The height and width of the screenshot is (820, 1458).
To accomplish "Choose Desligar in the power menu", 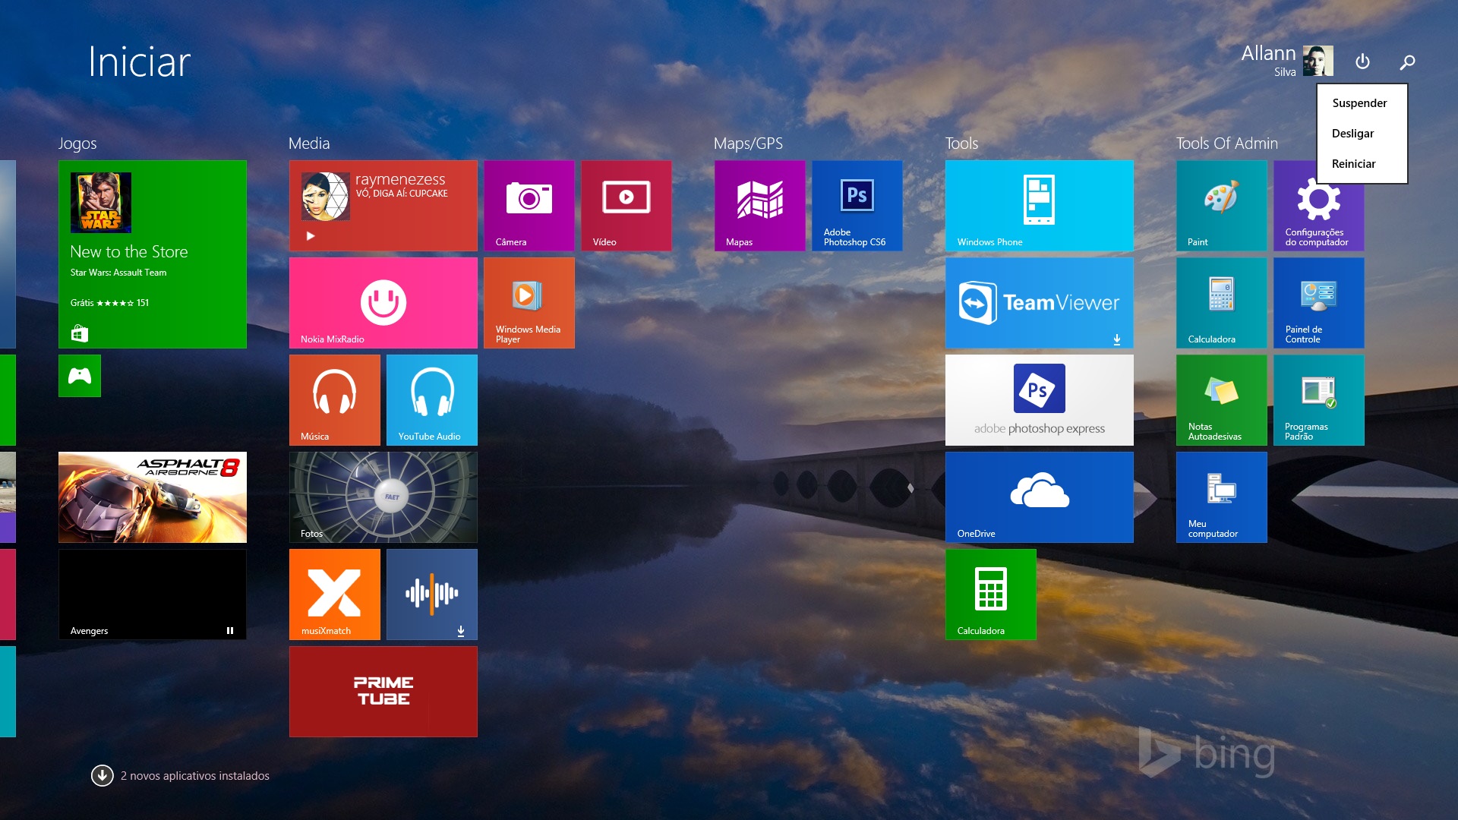I will tap(1353, 134).
